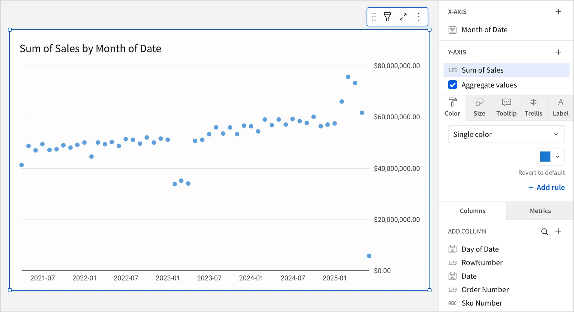Add a column to the X-AXIS
This screenshot has width=574, height=312.
(x=558, y=12)
